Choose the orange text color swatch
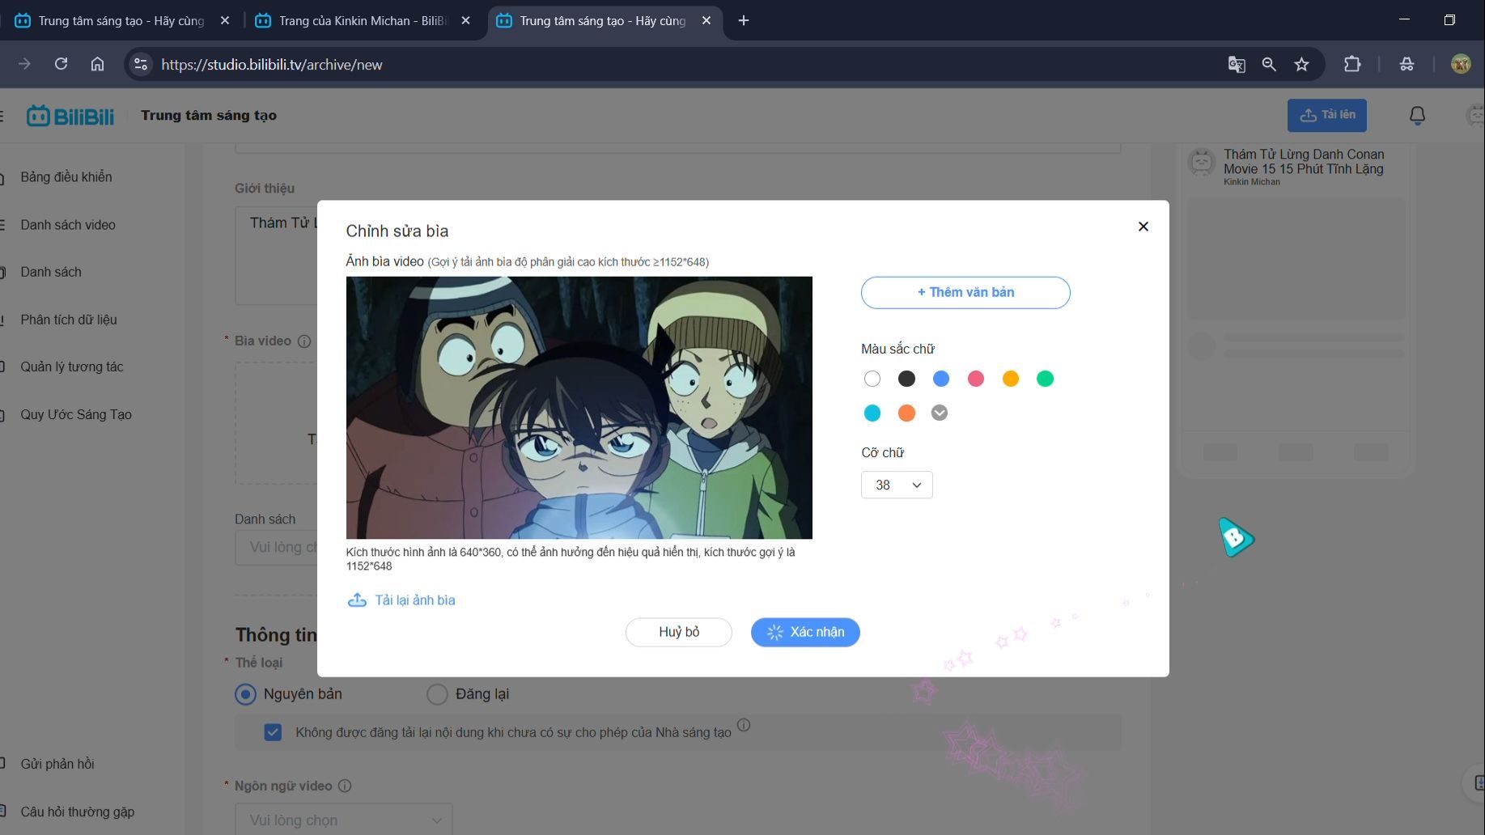 click(906, 413)
